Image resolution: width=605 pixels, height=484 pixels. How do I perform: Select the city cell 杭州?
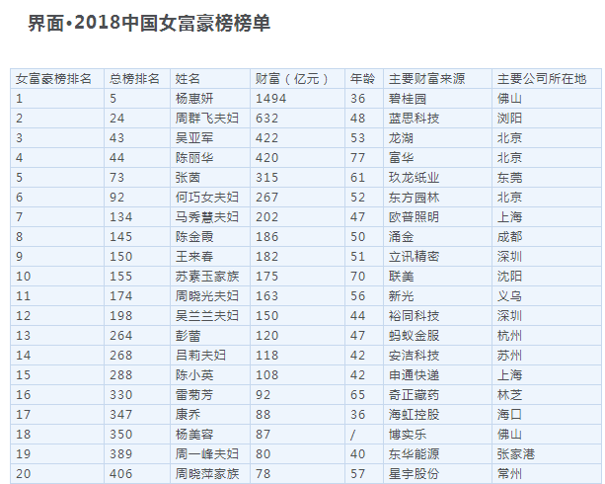509,335
